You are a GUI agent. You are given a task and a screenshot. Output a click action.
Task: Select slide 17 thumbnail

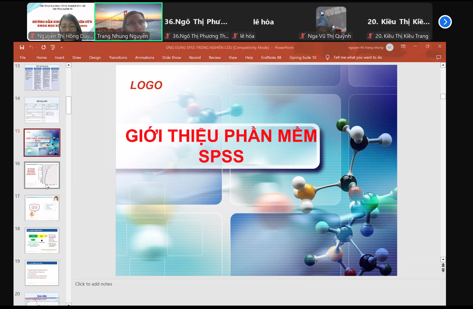[x=42, y=208]
